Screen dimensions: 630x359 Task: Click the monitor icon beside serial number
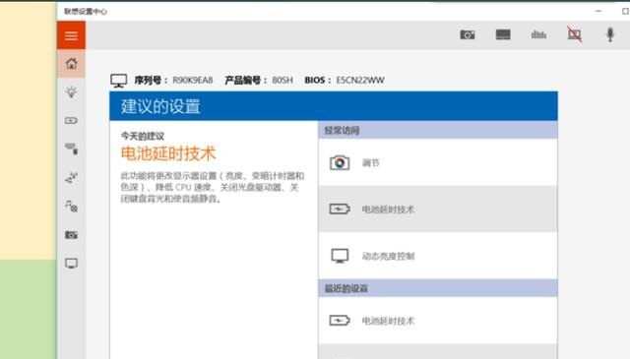(119, 81)
